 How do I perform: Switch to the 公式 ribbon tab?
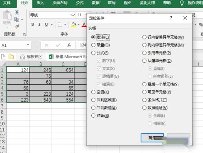point(80,3)
